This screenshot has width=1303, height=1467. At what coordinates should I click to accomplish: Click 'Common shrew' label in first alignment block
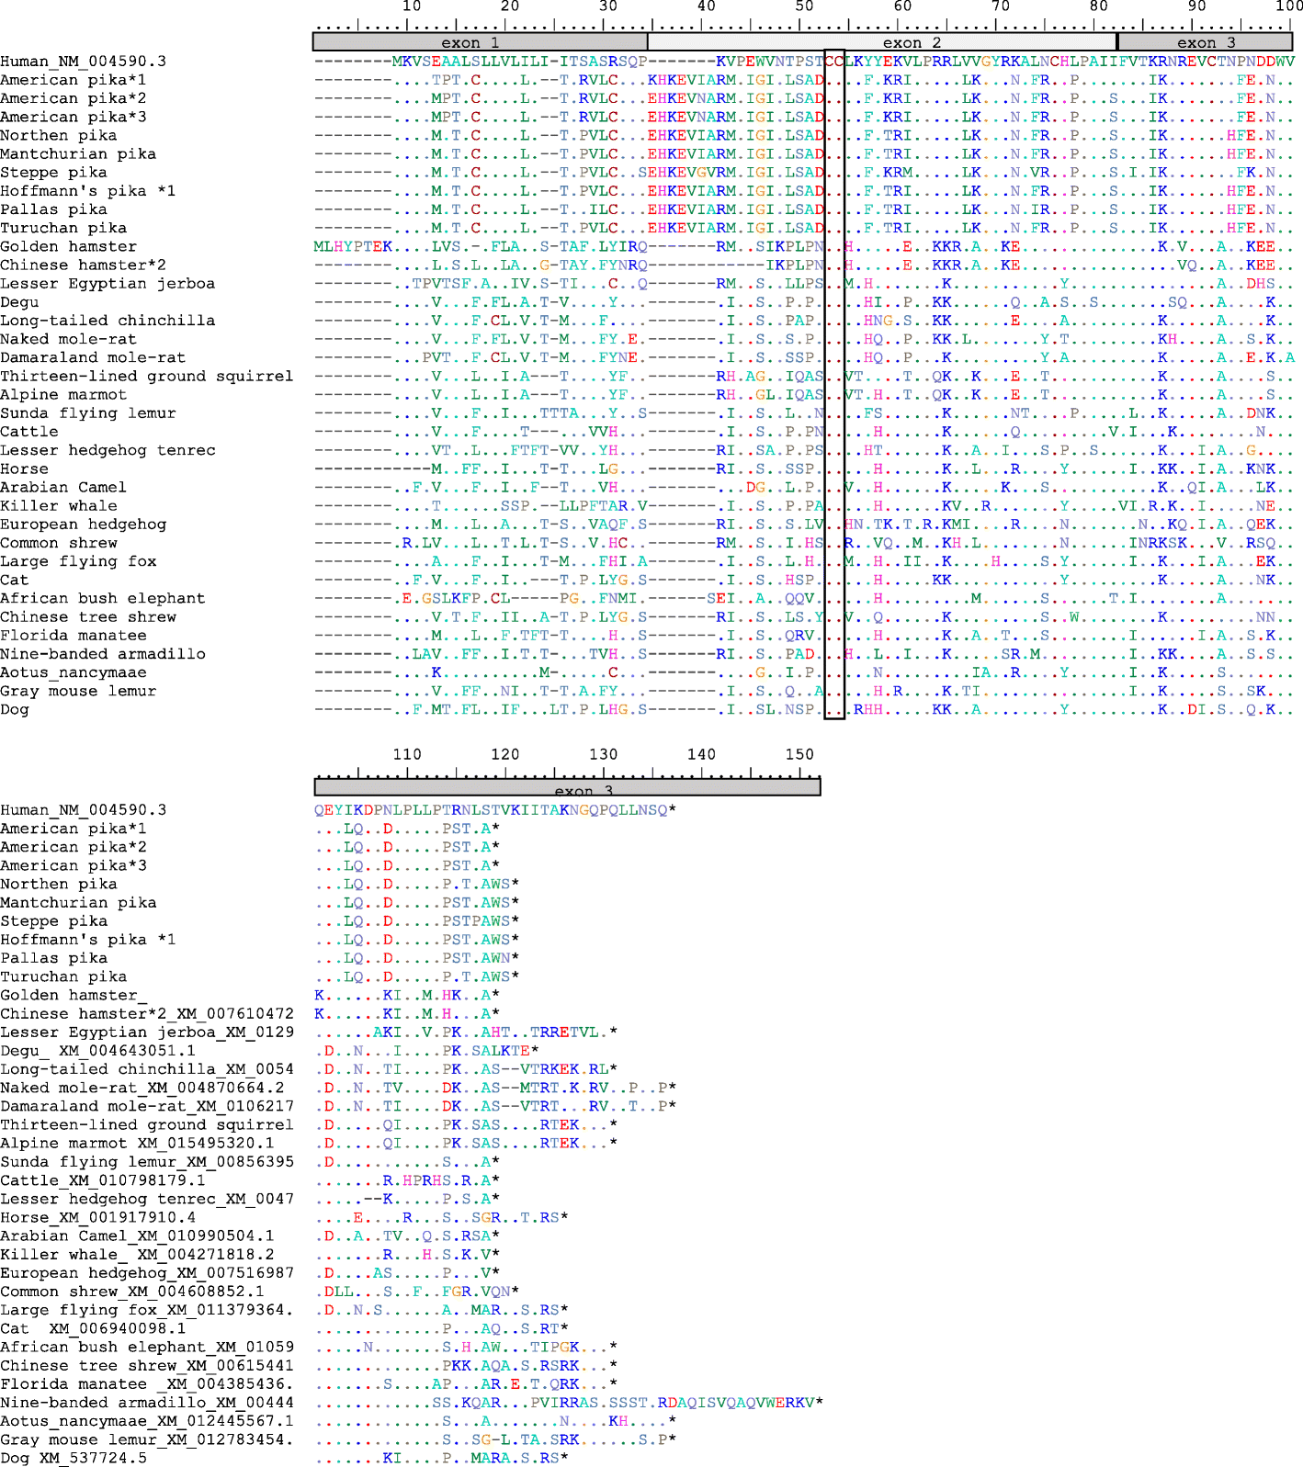coord(59,543)
